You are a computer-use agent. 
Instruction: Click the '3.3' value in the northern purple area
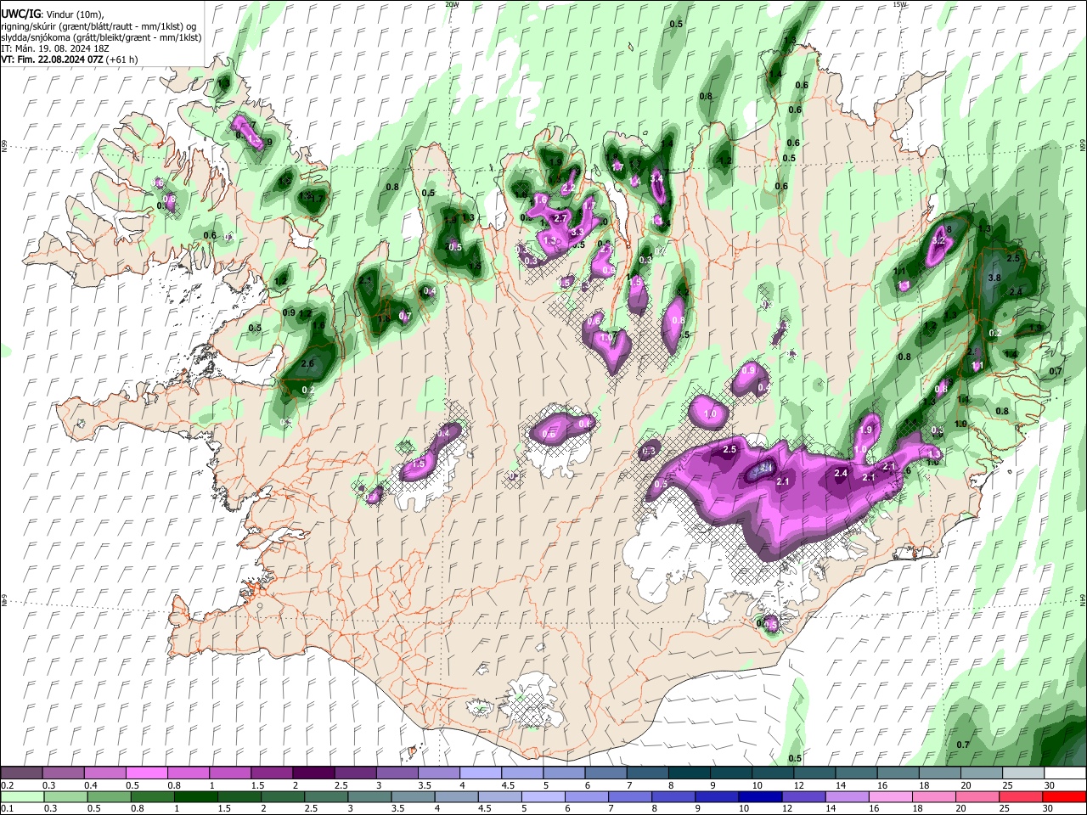pos(578,232)
